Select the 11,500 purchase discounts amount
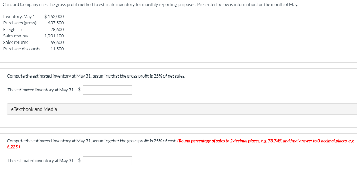The height and width of the screenshot is (170, 357). (57, 49)
